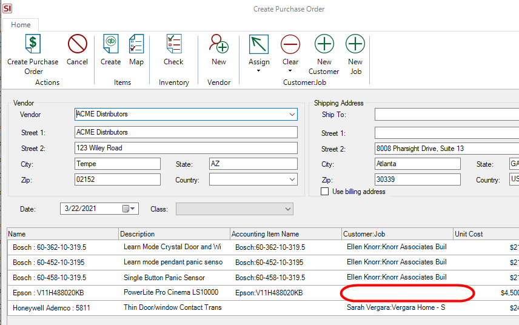
Task: Add a New Vendor
Action: (219, 44)
